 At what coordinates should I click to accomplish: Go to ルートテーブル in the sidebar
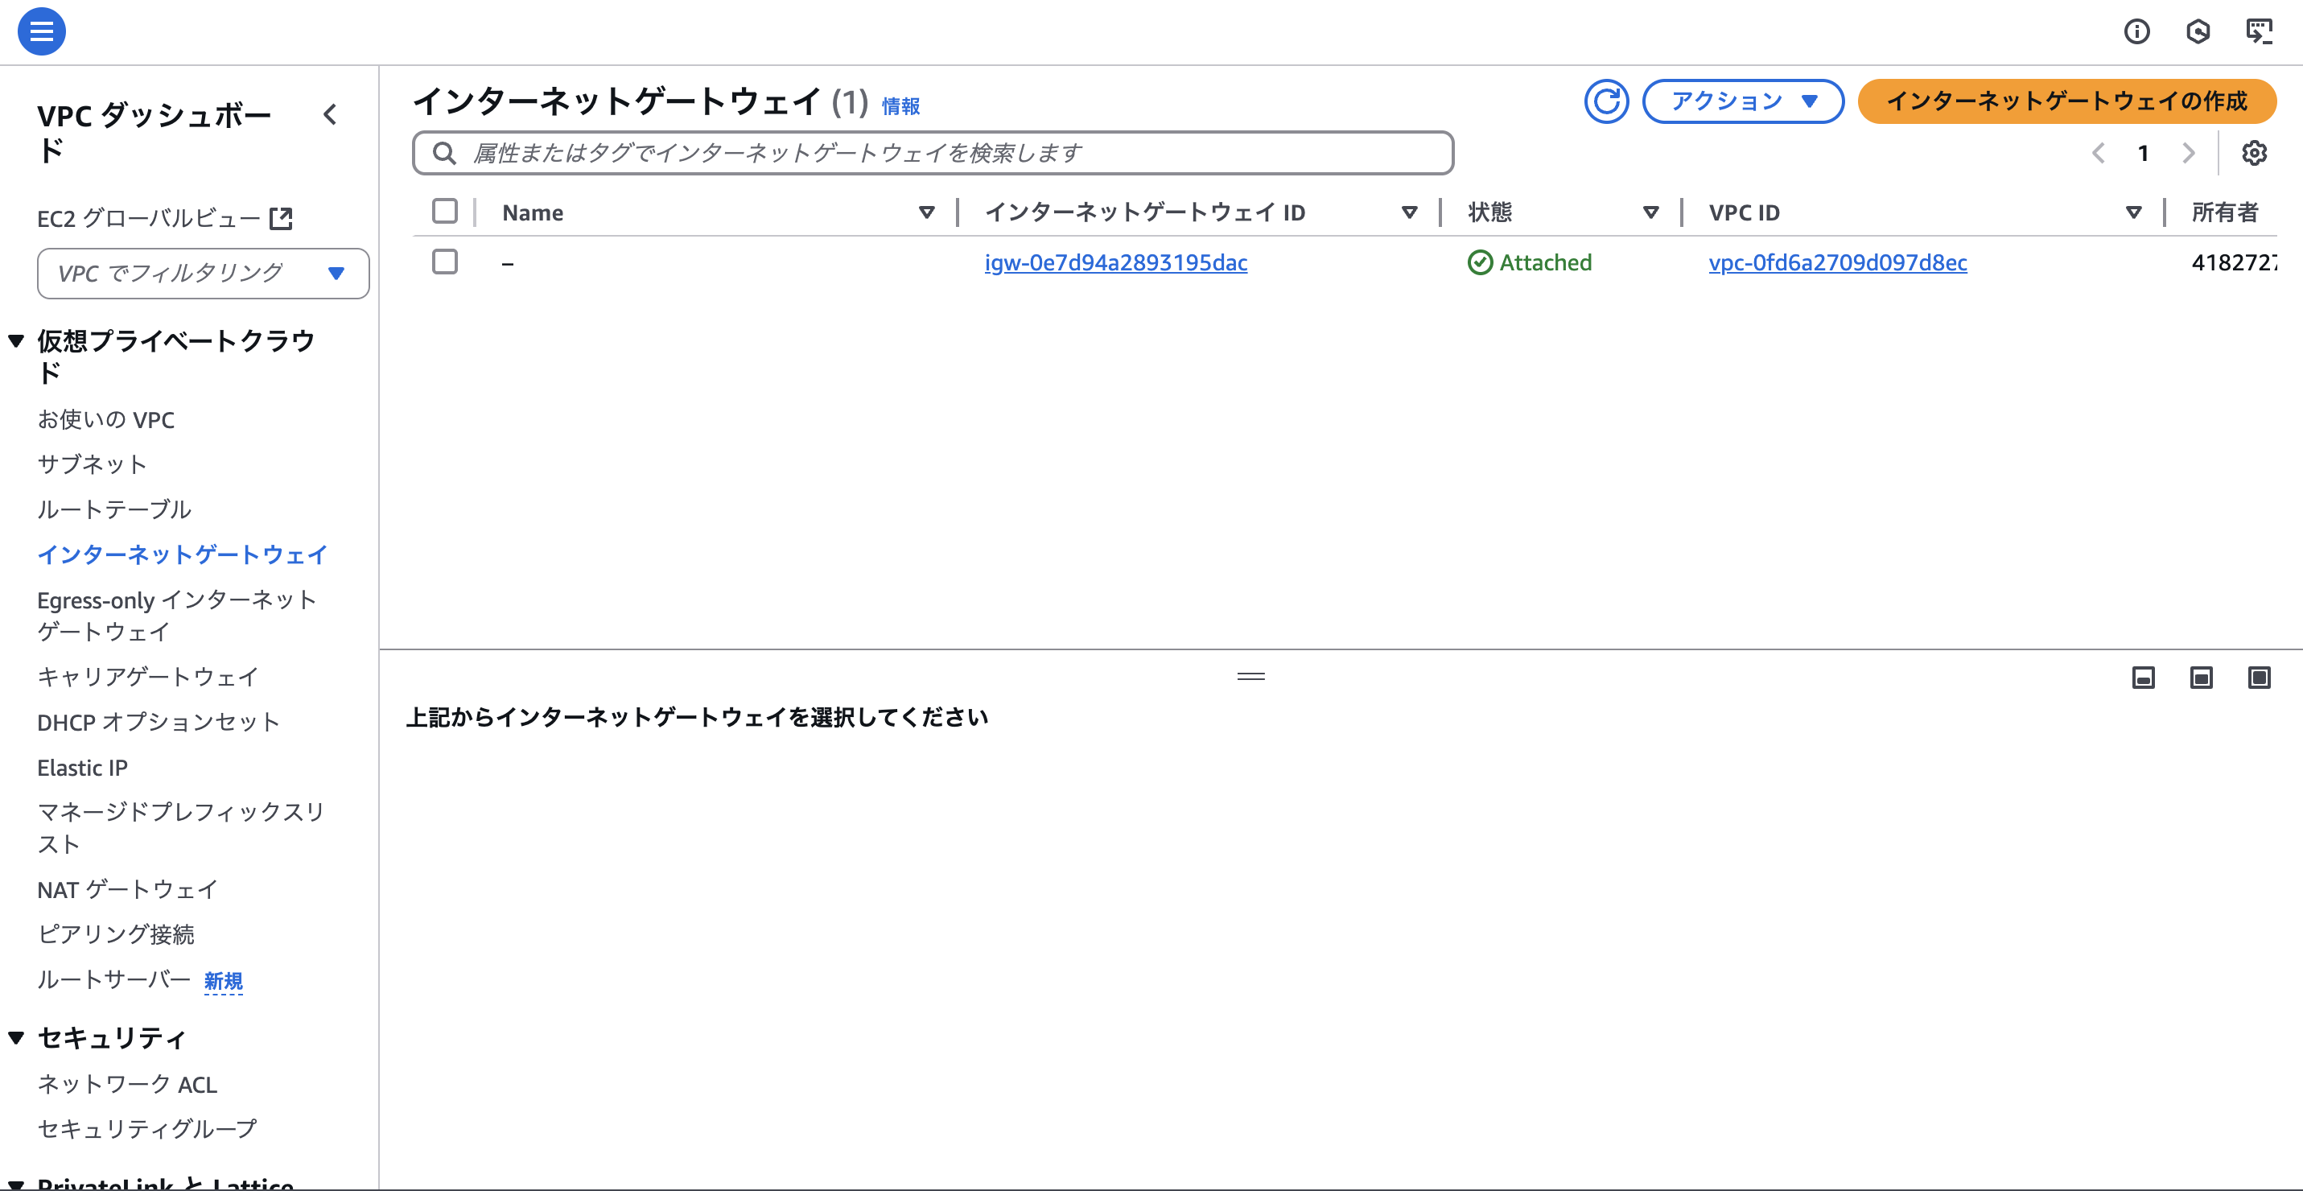point(114,509)
